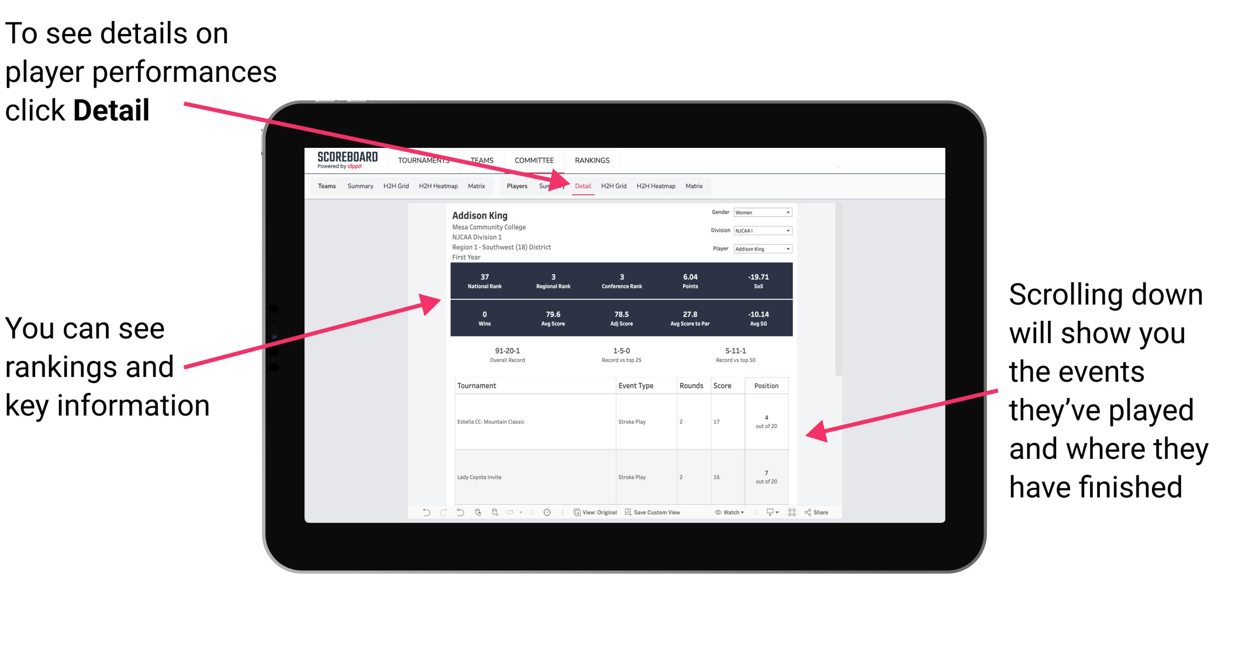Enable H2H Heatmap display toggle

[655, 186]
